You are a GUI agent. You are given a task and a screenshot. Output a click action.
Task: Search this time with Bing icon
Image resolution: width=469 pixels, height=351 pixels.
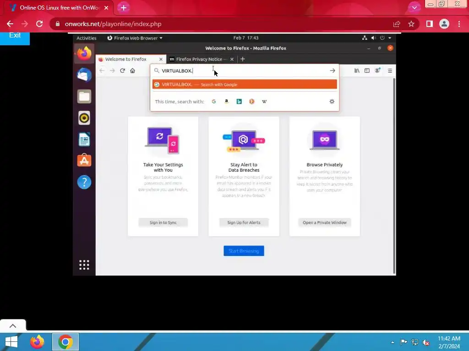pyautogui.click(x=239, y=101)
